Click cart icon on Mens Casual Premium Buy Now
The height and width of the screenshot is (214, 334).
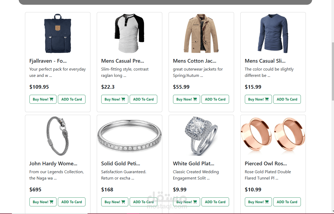[123, 99]
